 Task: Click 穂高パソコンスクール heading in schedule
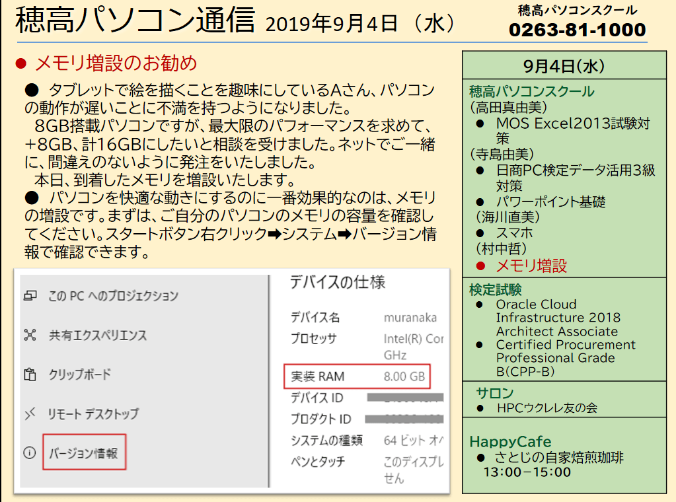[531, 92]
